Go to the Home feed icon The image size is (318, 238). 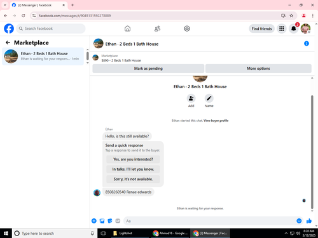click(127, 29)
